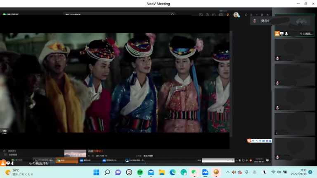Click muted mic on the sixth participant tile
The width and height of the screenshot is (317, 178).
point(277,157)
